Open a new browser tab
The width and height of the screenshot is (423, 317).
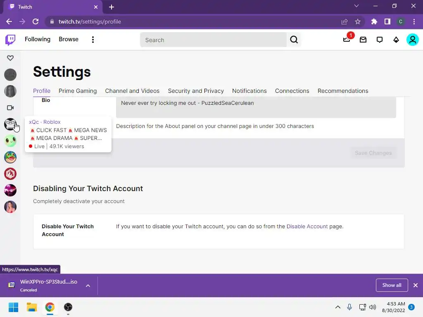(112, 7)
